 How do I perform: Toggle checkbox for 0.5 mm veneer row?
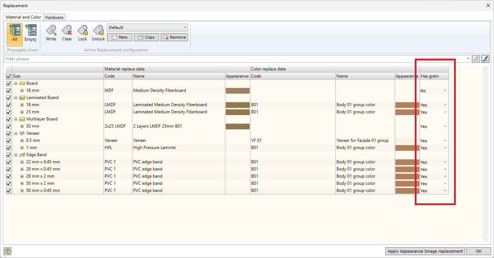click(9, 140)
